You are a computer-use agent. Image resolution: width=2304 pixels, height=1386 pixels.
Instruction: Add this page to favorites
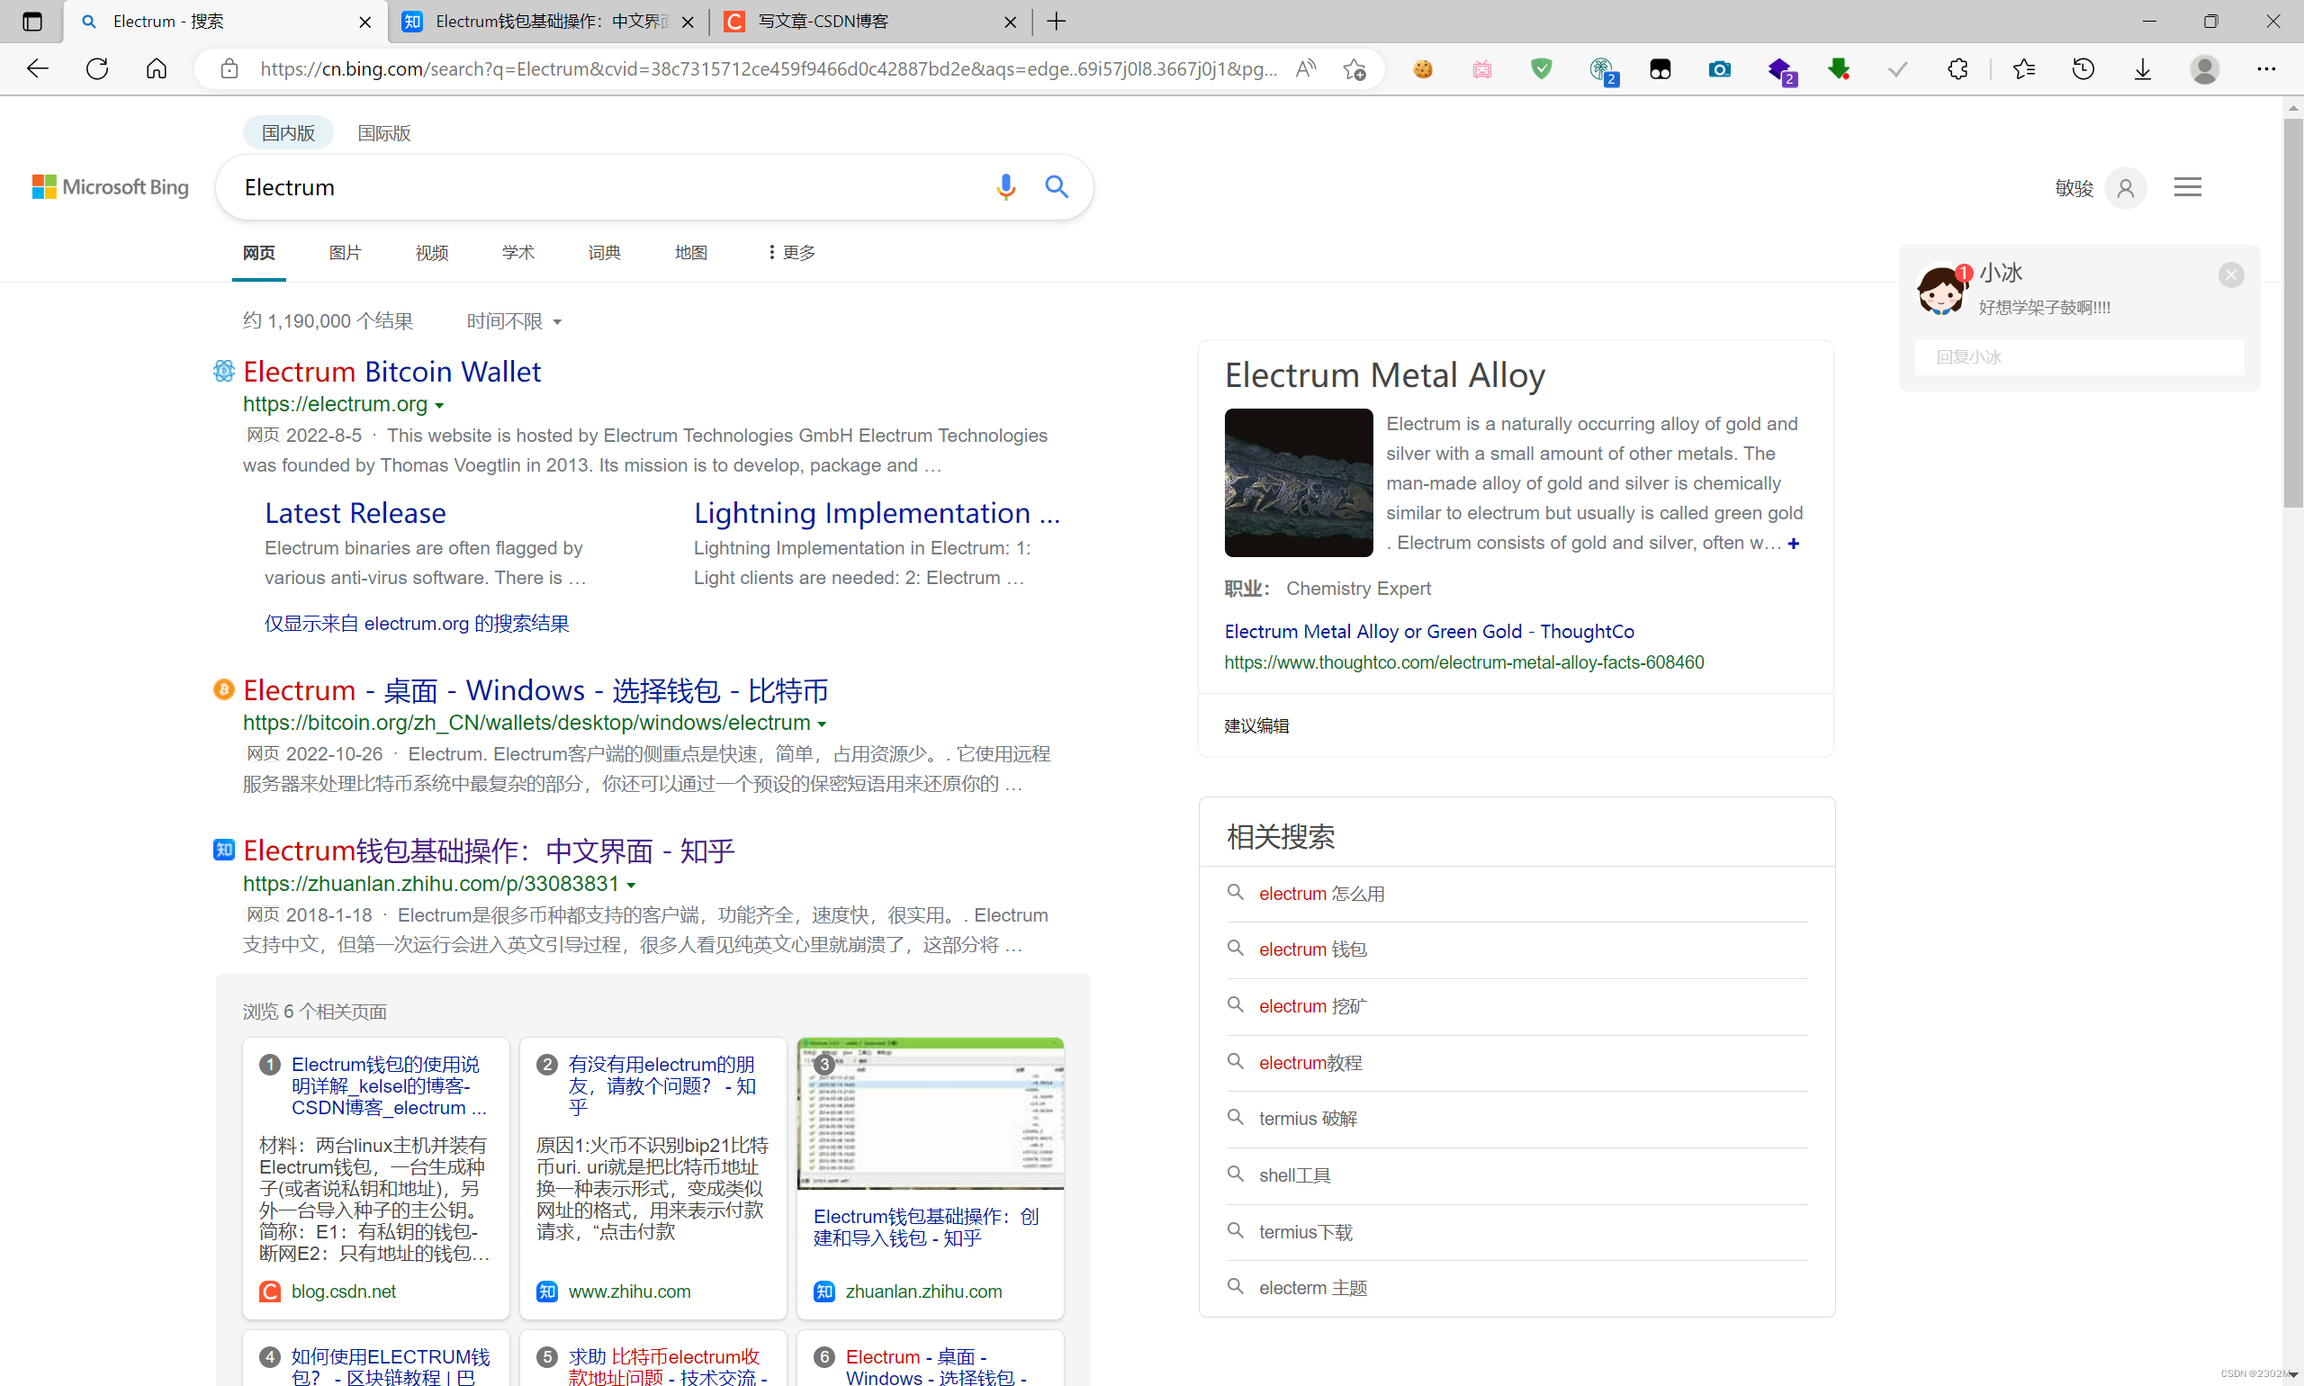1354,69
